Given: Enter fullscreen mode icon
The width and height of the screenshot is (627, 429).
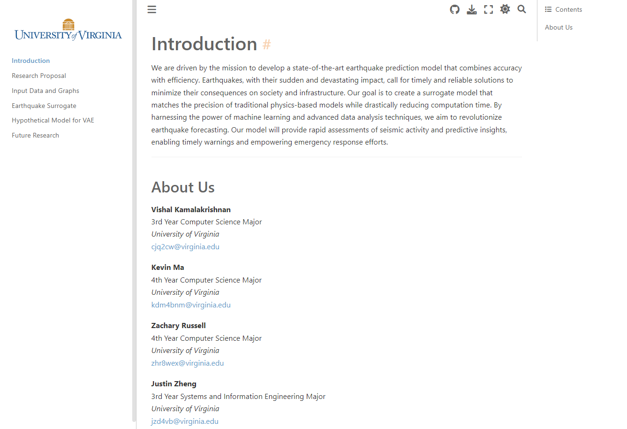Looking at the screenshot, I should click(x=488, y=9).
